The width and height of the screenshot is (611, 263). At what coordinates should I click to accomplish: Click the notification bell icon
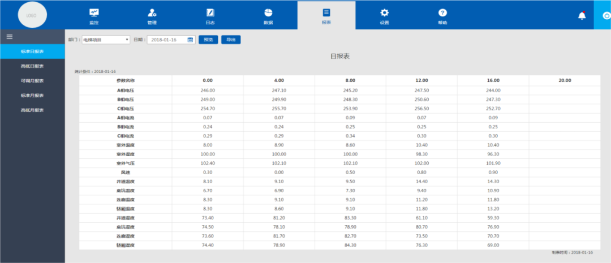point(582,16)
